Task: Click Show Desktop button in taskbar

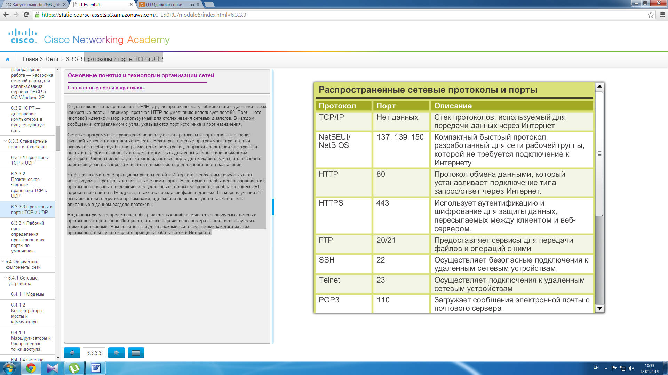Action: tap(665, 368)
